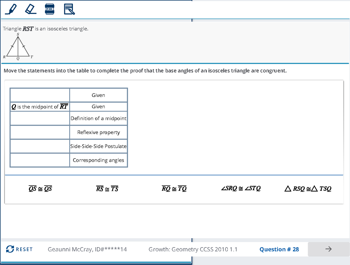The width and height of the screenshot is (350, 265).
Task: Click the Question # 28 label
Action: tap(279, 249)
